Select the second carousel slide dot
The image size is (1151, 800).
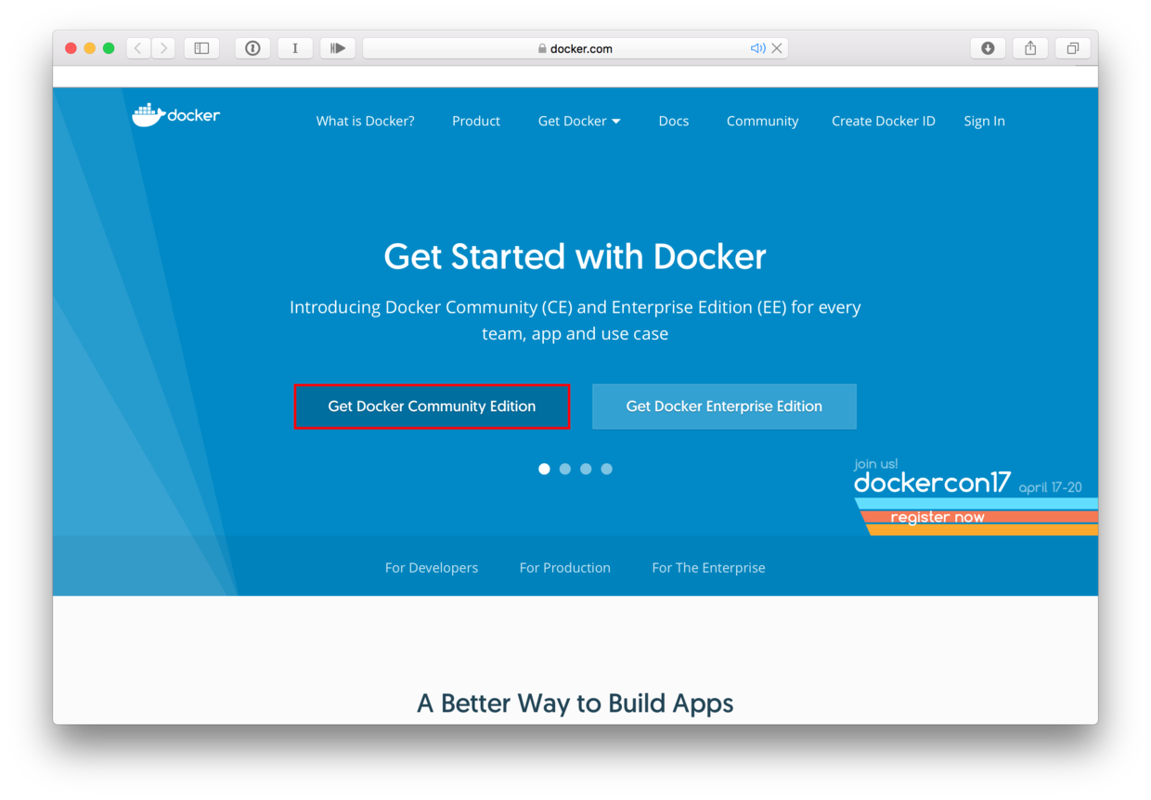coord(565,469)
